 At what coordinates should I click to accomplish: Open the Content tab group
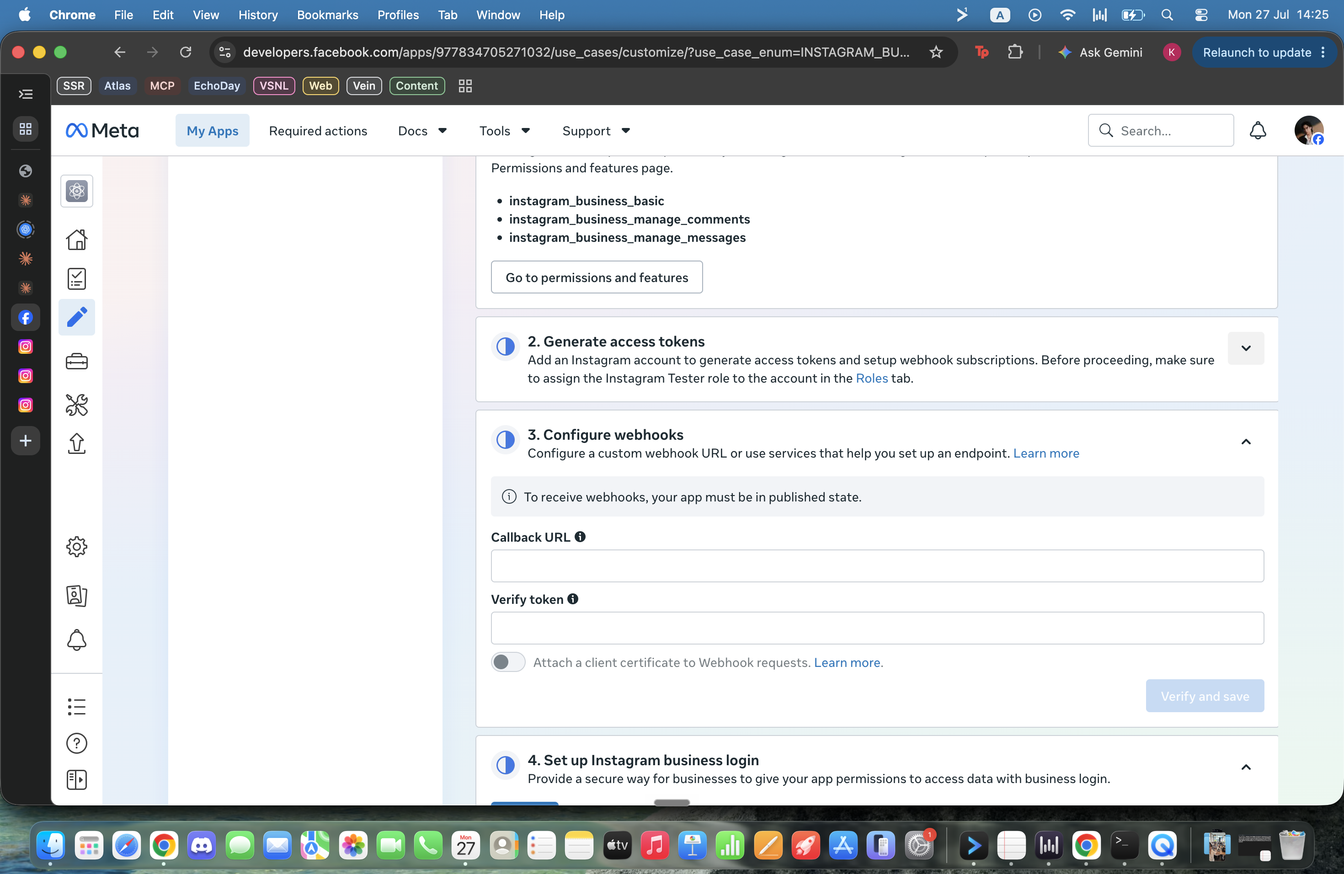417,86
